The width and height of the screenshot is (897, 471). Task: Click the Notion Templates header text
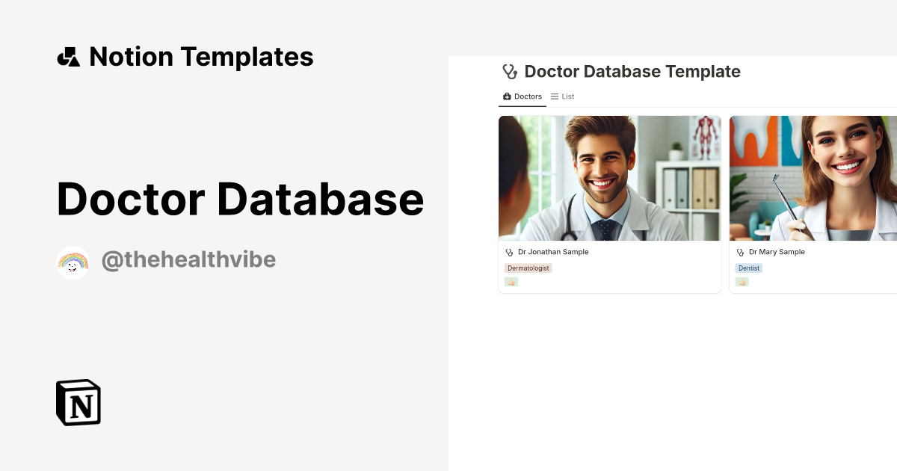click(x=201, y=56)
